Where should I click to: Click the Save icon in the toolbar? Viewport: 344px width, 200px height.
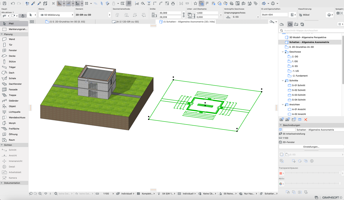coord(5,3)
